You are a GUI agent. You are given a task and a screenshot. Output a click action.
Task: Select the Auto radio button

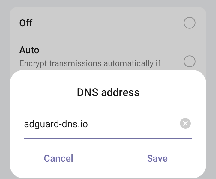pyautogui.click(x=190, y=61)
